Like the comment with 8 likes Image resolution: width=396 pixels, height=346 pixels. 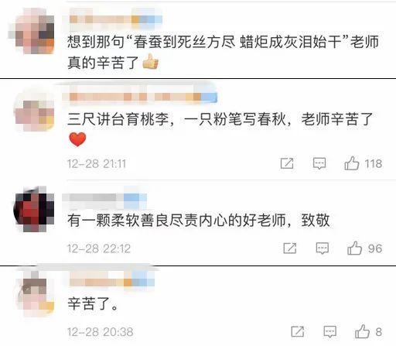point(362,331)
